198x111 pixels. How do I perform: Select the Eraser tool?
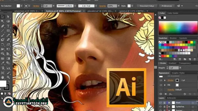click(x=8, y=40)
